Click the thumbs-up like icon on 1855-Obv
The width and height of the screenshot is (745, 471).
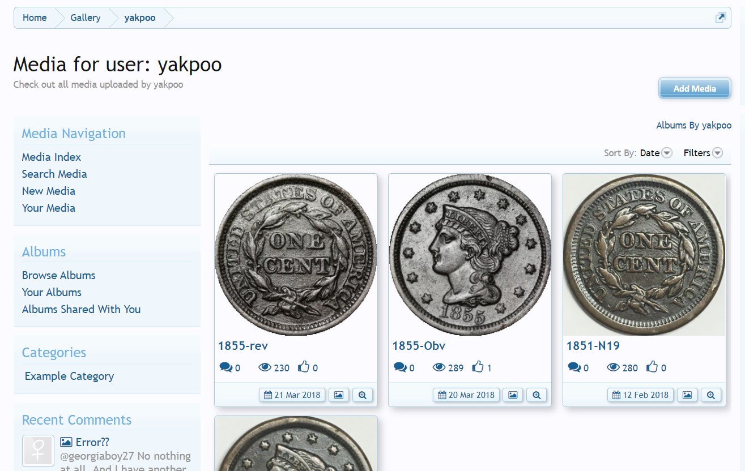click(x=478, y=367)
